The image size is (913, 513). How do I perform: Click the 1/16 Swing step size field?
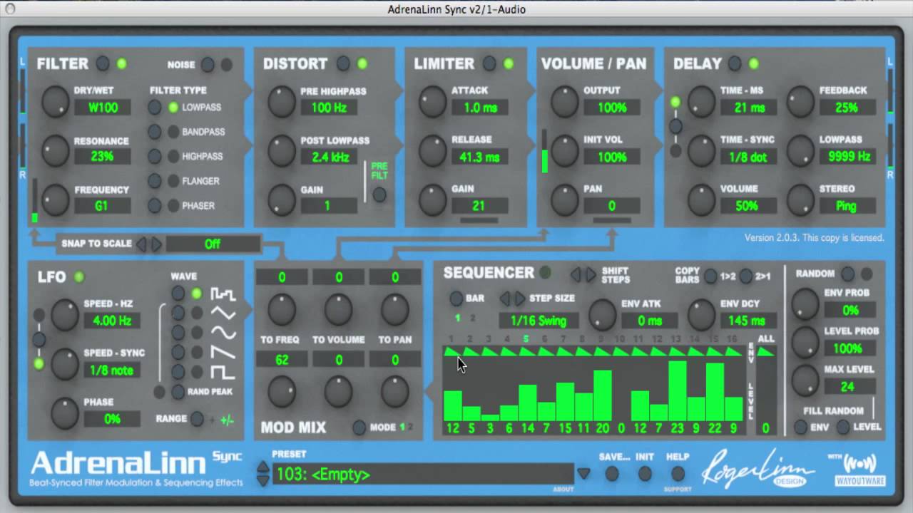pos(538,321)
